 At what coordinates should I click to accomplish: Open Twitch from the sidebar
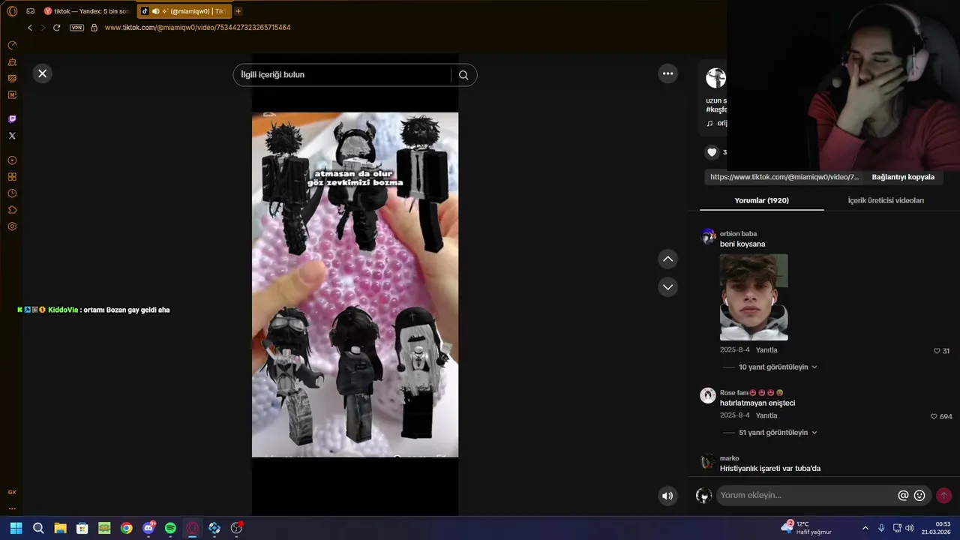(12, 119)
